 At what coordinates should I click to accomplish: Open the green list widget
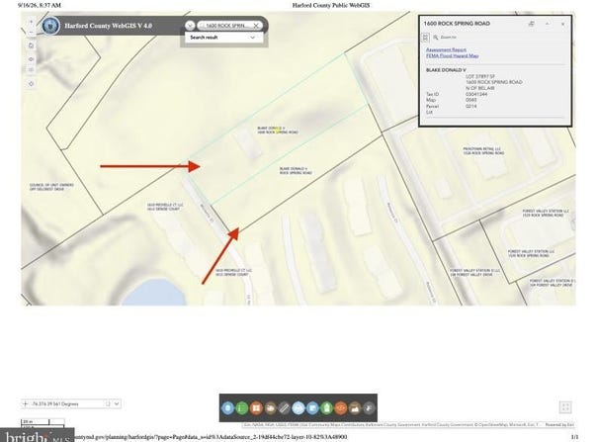click(242, 408)
